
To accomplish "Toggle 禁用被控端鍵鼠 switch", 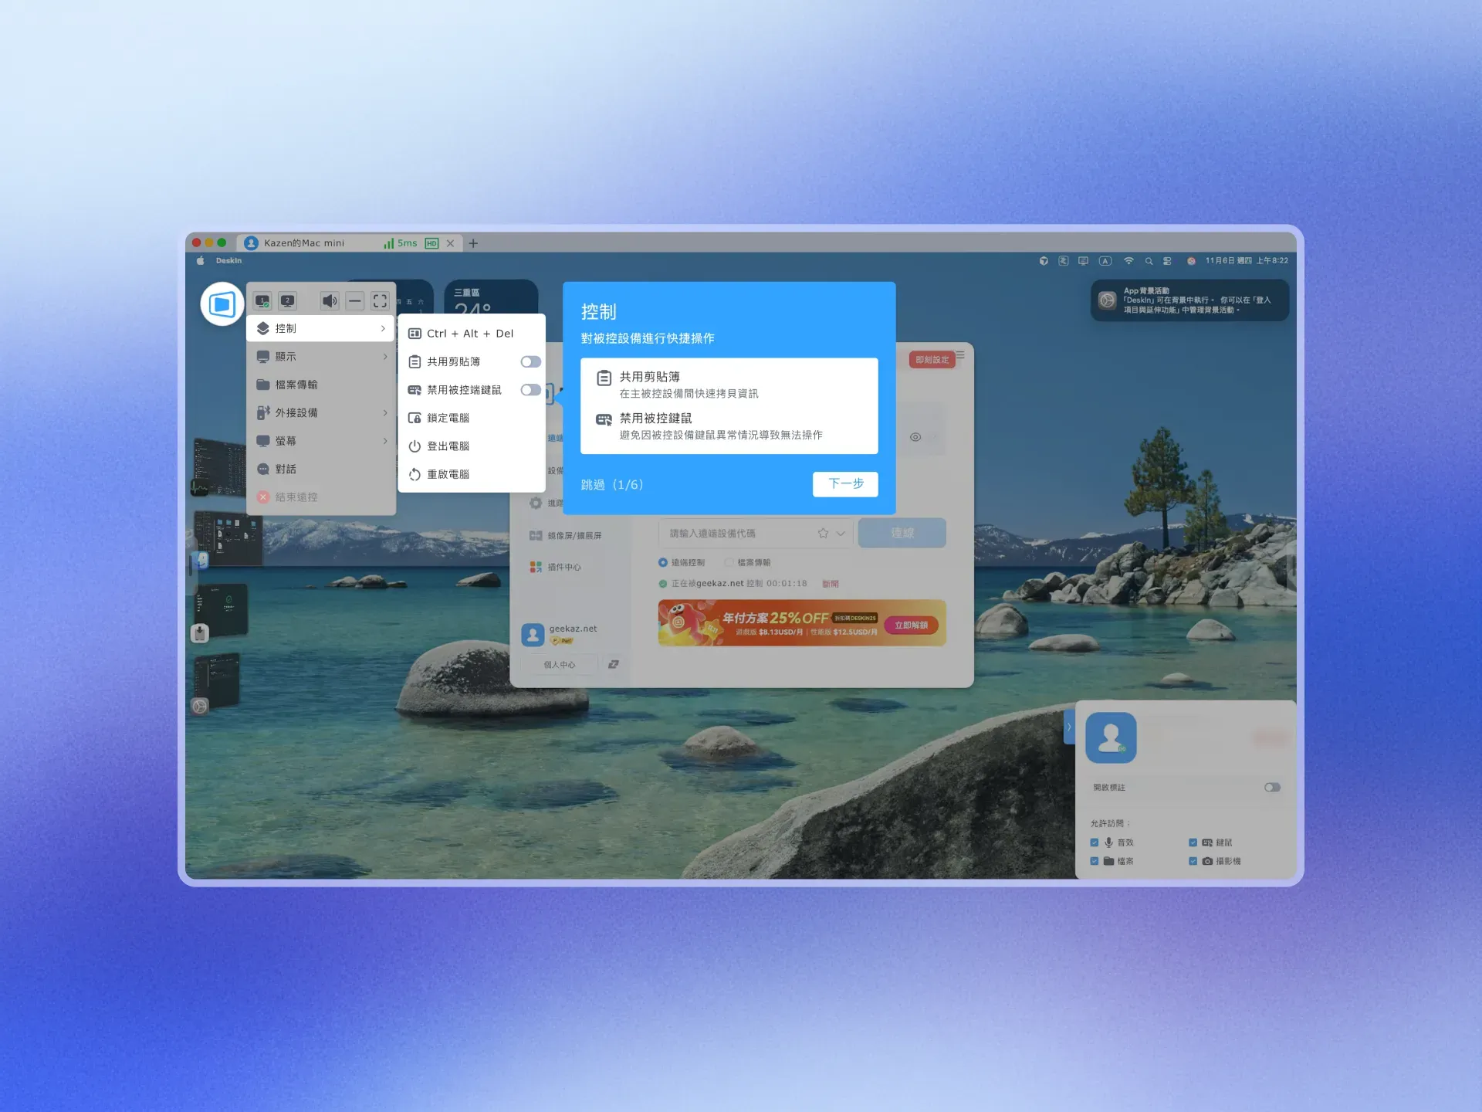I will coord(530,390).
